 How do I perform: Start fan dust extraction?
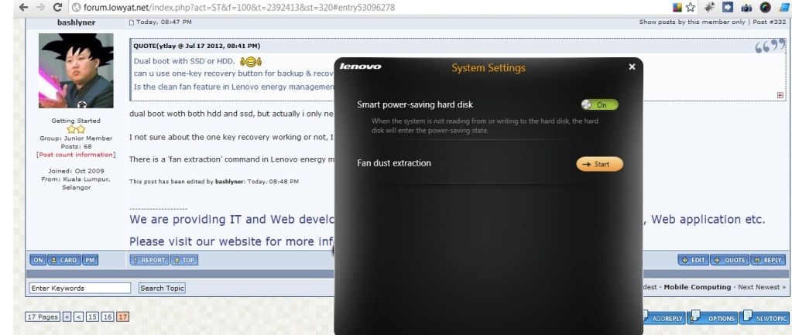599,164
